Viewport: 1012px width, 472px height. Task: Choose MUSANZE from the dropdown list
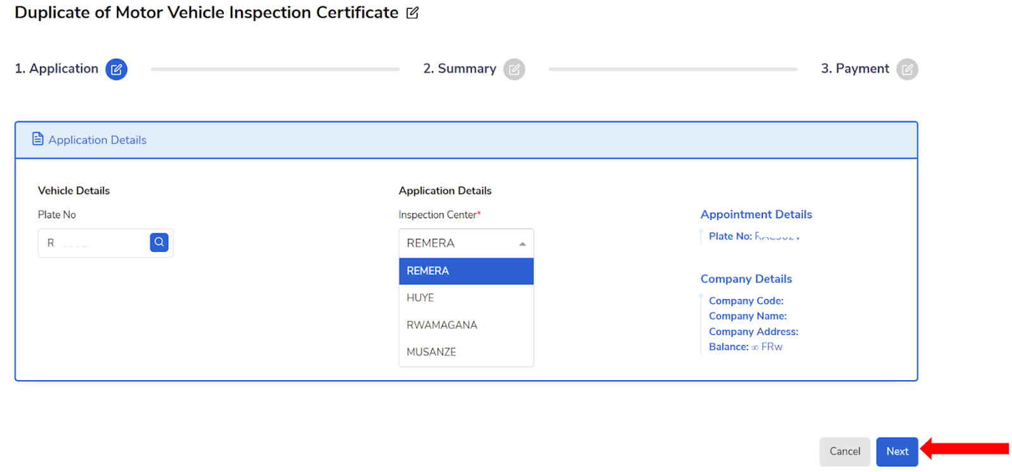click(466, 352)
